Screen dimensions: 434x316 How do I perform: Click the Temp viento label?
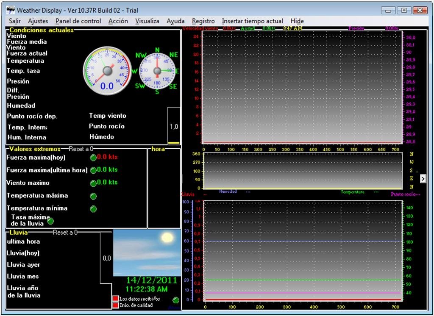(x=108, y=116)
